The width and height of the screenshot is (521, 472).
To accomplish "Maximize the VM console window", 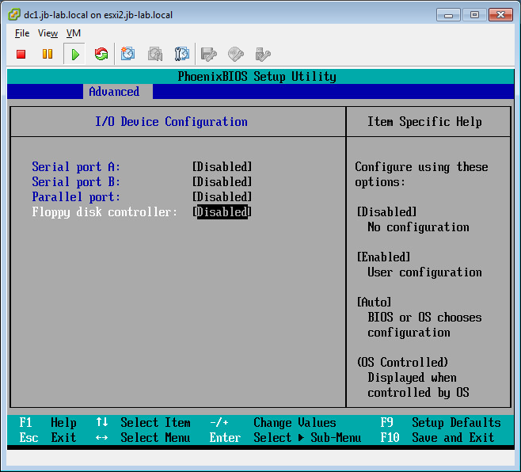I will point(474,14).
